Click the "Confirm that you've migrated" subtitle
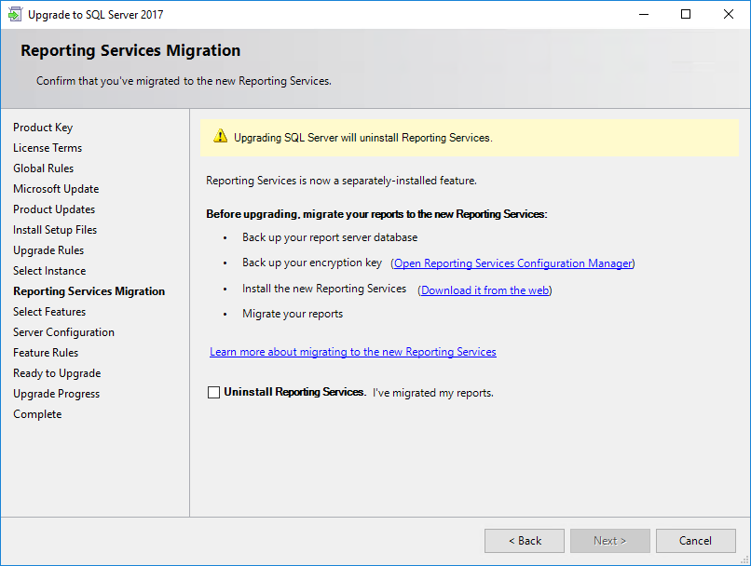 (x=184, y=81)
